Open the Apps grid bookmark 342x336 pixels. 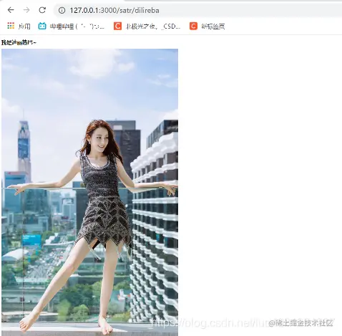[19, 26]
